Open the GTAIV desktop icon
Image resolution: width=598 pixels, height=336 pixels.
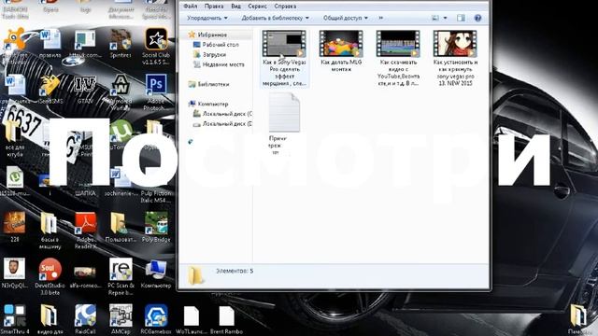point(85,90)
